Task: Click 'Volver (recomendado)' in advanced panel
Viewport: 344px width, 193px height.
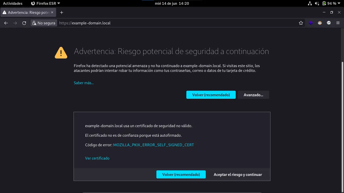Action: click(x=181, y=174)
